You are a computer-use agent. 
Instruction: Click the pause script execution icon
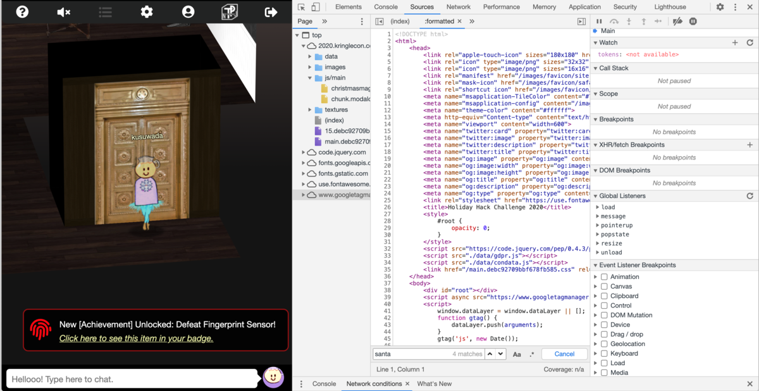point(599,22)
